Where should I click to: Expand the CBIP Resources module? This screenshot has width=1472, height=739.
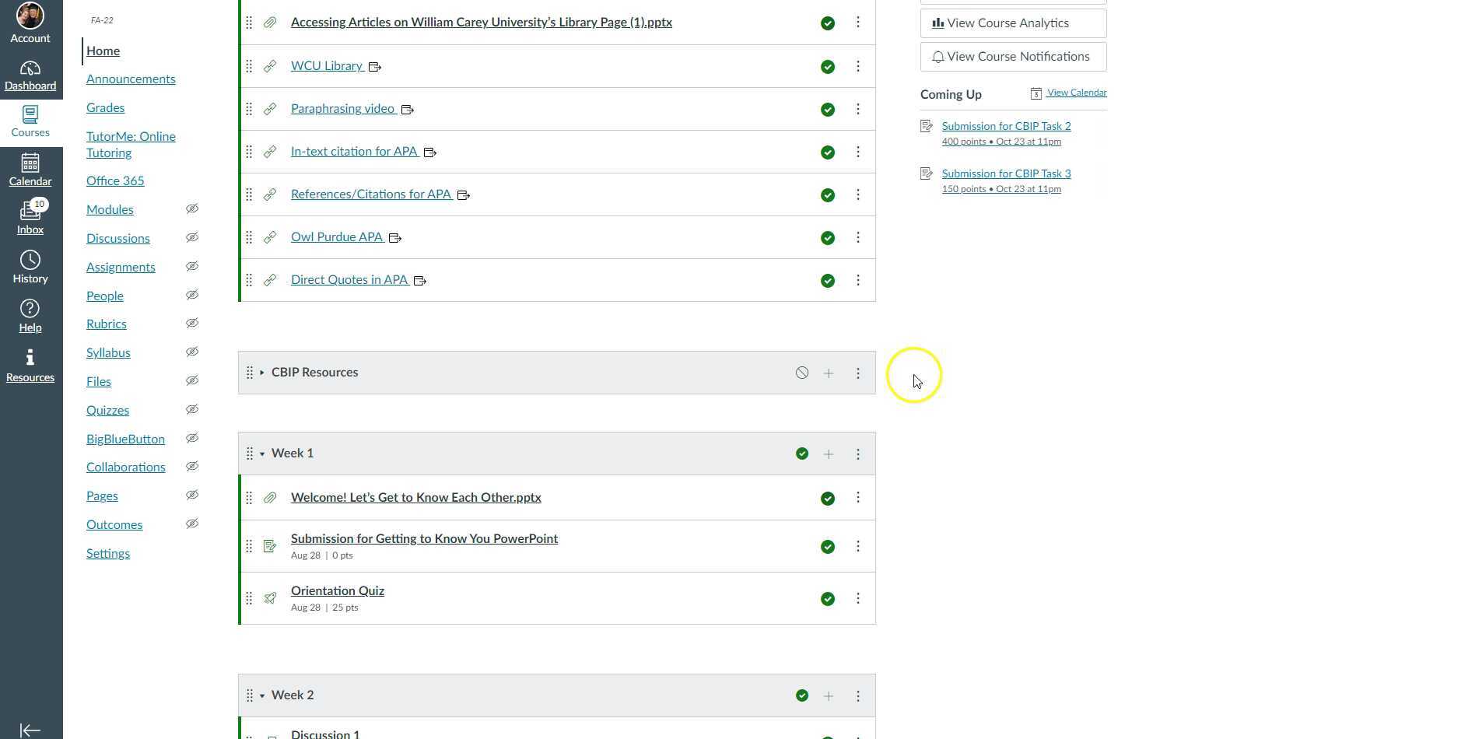[262, 373]
